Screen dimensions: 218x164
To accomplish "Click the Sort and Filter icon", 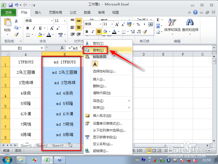I will pyautogui.click(x=172, y=22).
